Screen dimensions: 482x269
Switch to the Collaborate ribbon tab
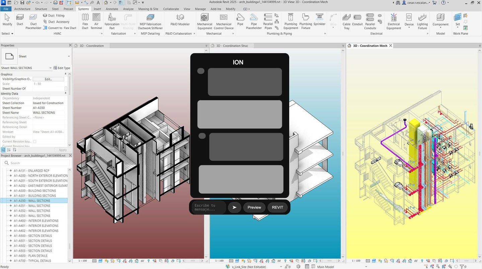171,9
